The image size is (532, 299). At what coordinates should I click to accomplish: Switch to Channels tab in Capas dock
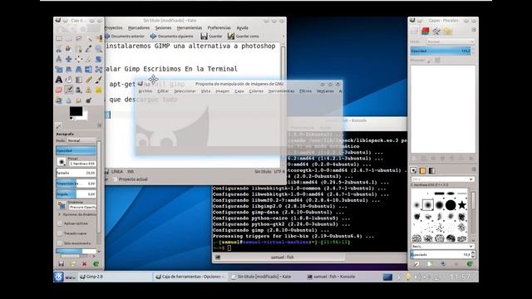[x=426, y=32]
